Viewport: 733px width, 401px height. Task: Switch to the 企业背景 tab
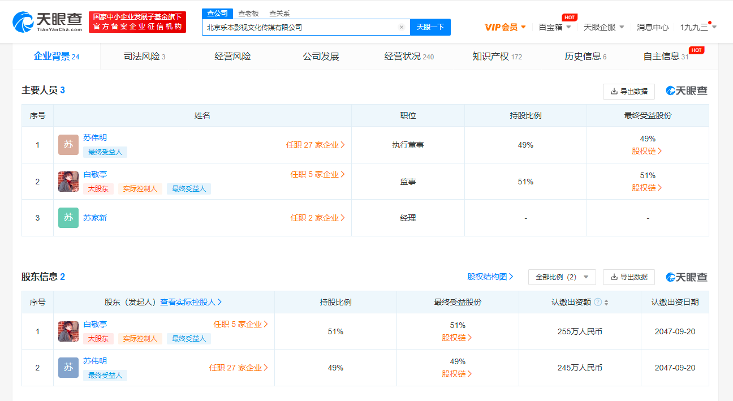[x=57, y=57]
